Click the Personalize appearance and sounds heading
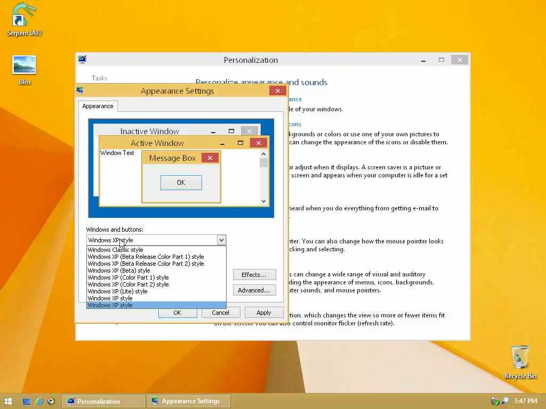The width and height of the screenshot is (546, 409). (x=261, y=83)
